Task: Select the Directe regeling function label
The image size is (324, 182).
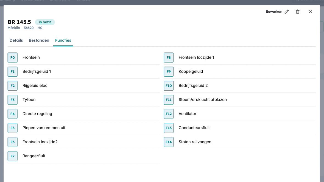Action: 37,114
